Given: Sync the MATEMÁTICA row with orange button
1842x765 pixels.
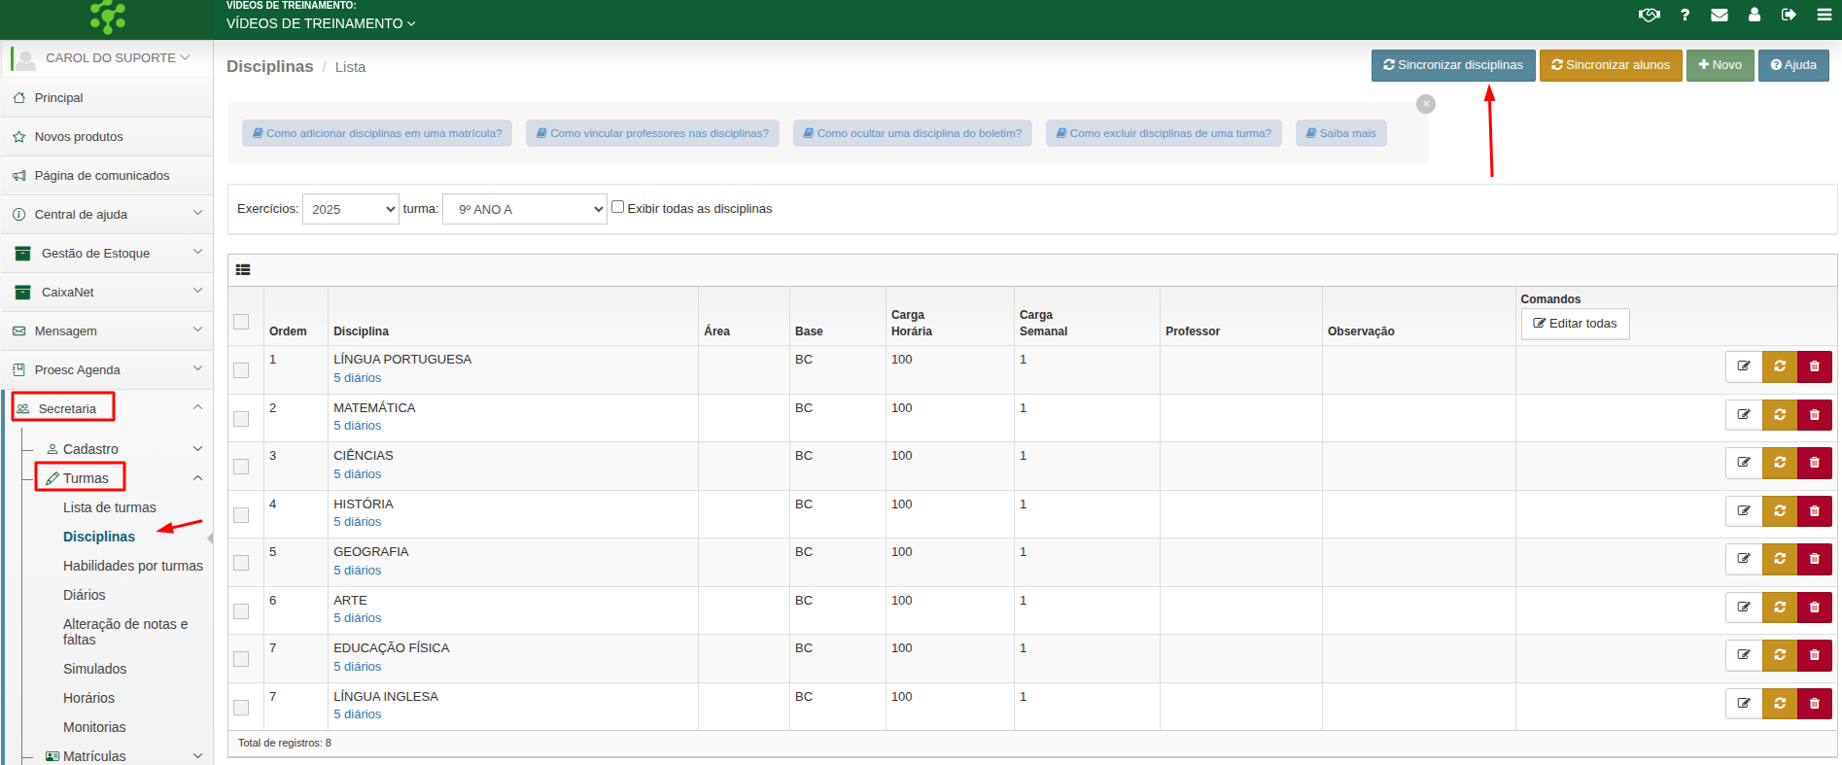Looking at the screenshot, I should click(1779, 415).
